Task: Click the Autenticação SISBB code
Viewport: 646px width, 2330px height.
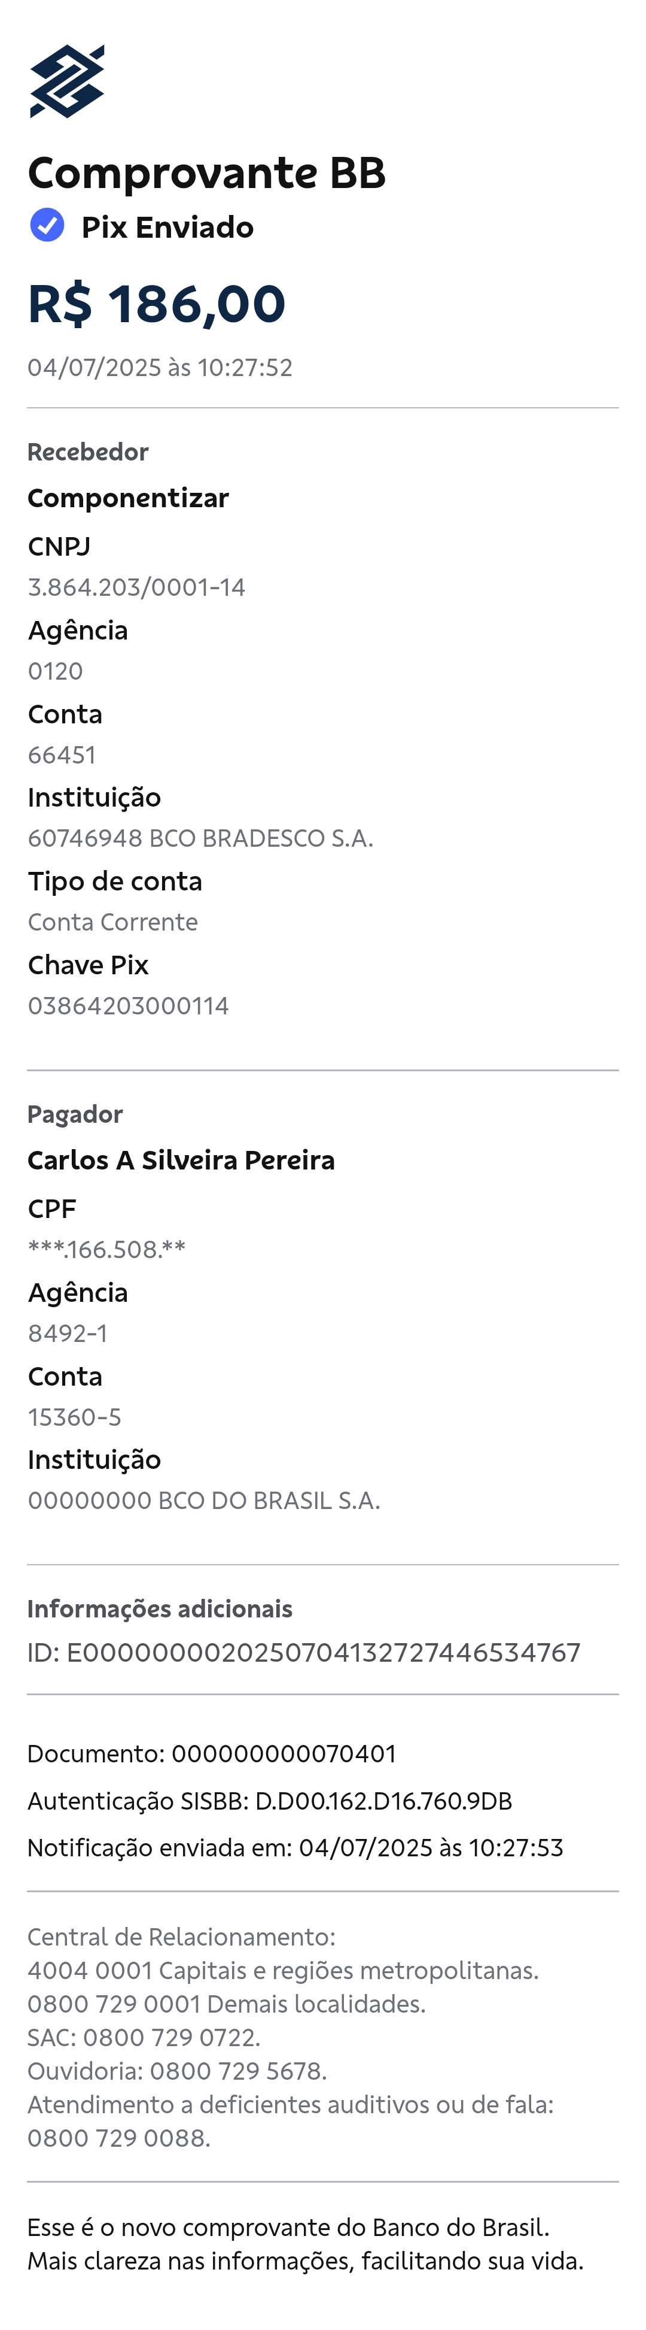Action: pyautogui.click(x=383, y=1801)
